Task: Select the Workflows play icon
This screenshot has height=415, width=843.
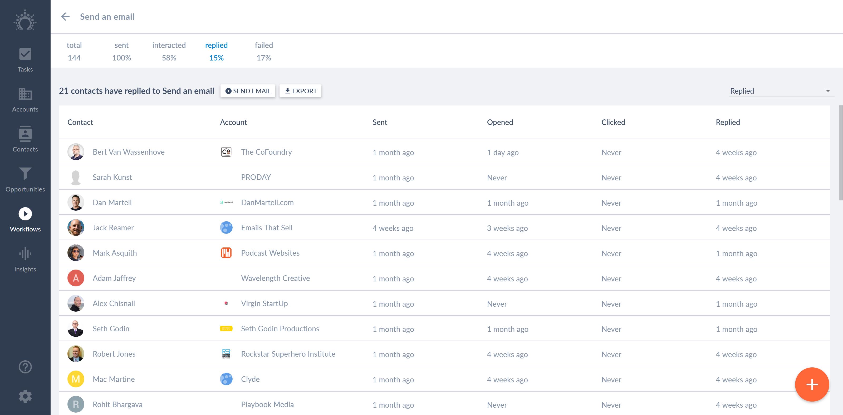Action: click(25, 214)
